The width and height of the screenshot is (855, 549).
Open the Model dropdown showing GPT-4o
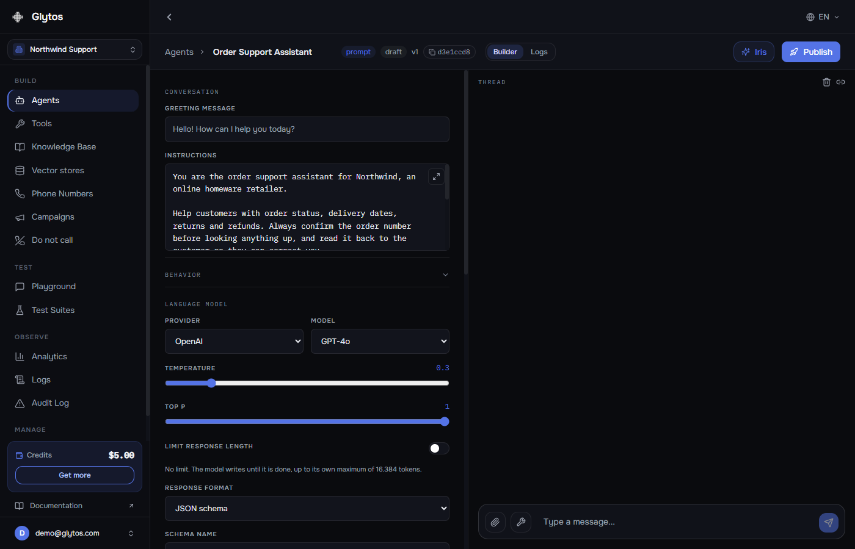pyautogui.click(x=380, y=342)
